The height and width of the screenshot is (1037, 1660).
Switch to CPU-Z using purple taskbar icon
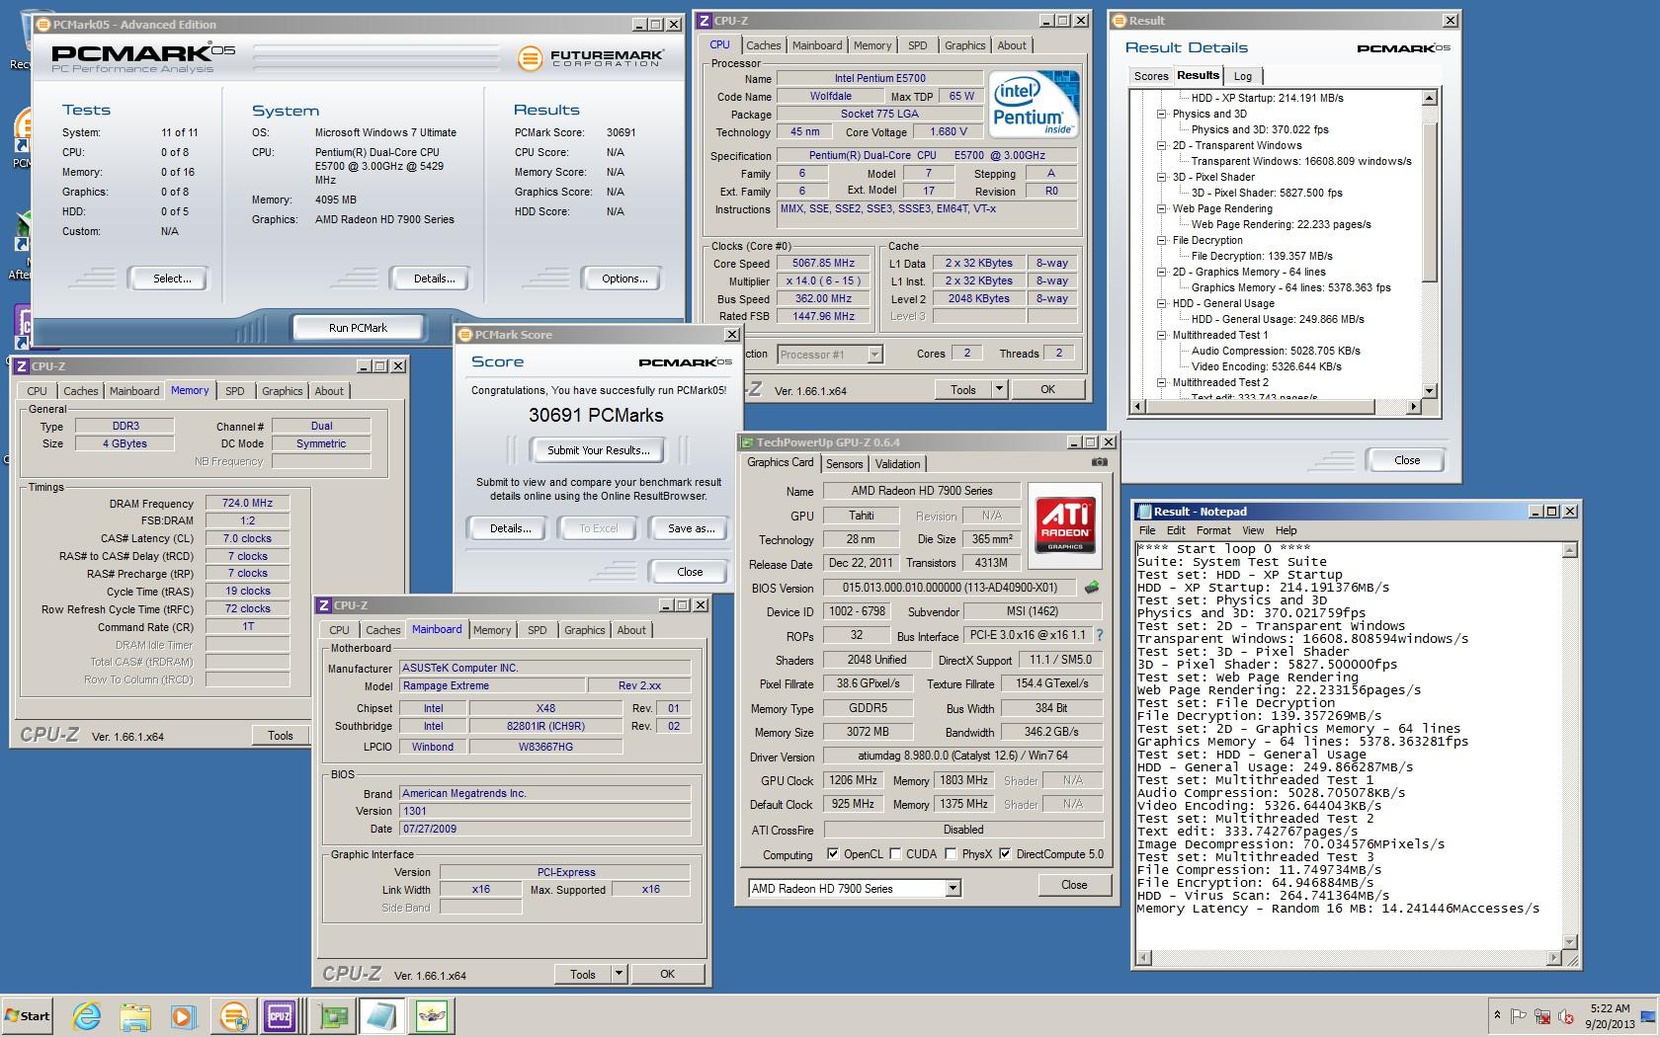pos(280,1015)
